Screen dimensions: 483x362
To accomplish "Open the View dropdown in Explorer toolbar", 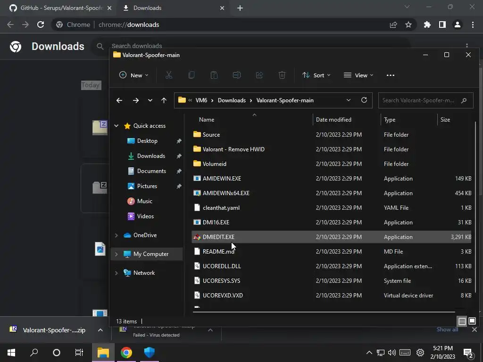I will pyautogui.click(x=358, y=75).
